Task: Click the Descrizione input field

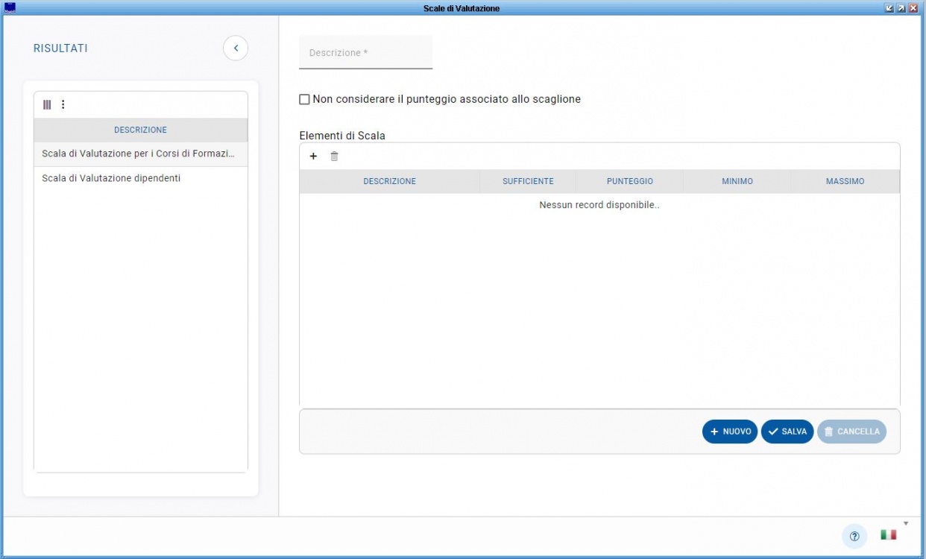Action: coord(365,53)
